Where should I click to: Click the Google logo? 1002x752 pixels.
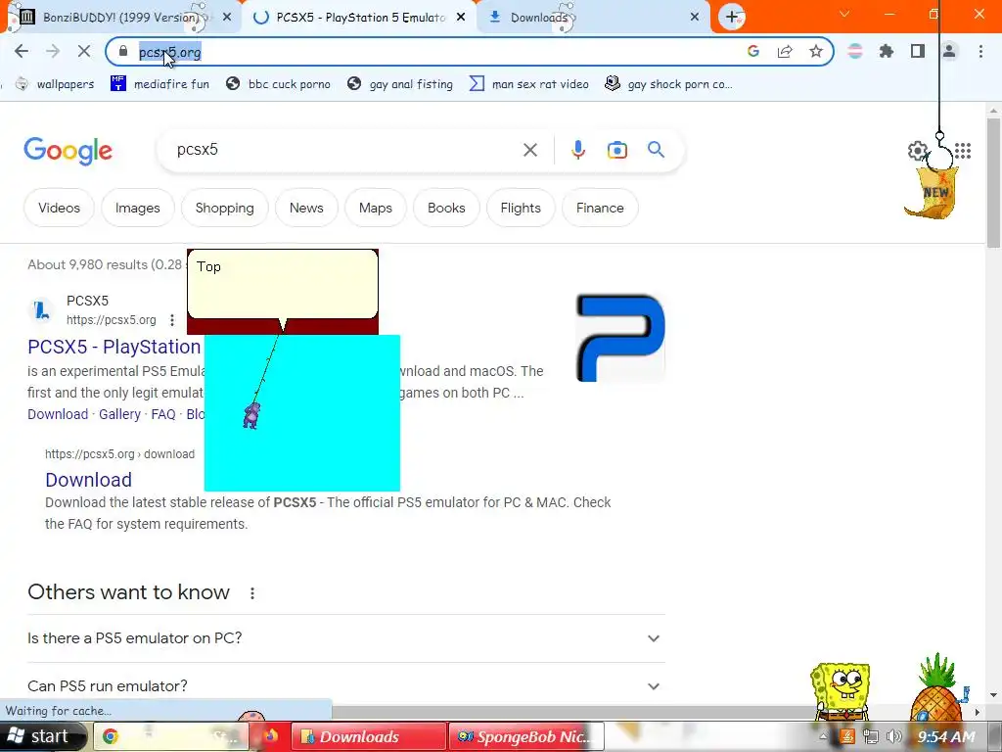click(68, 151)
